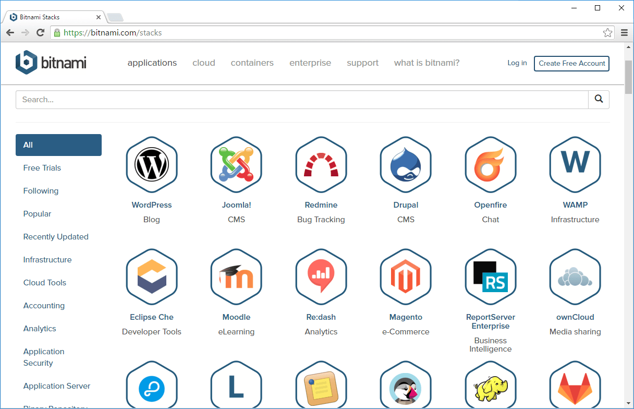Open the WordPress stack icon

152,165
